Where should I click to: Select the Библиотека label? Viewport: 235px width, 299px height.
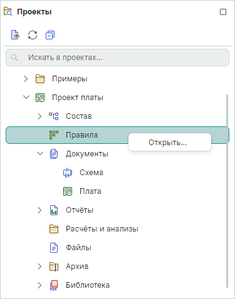88,285
